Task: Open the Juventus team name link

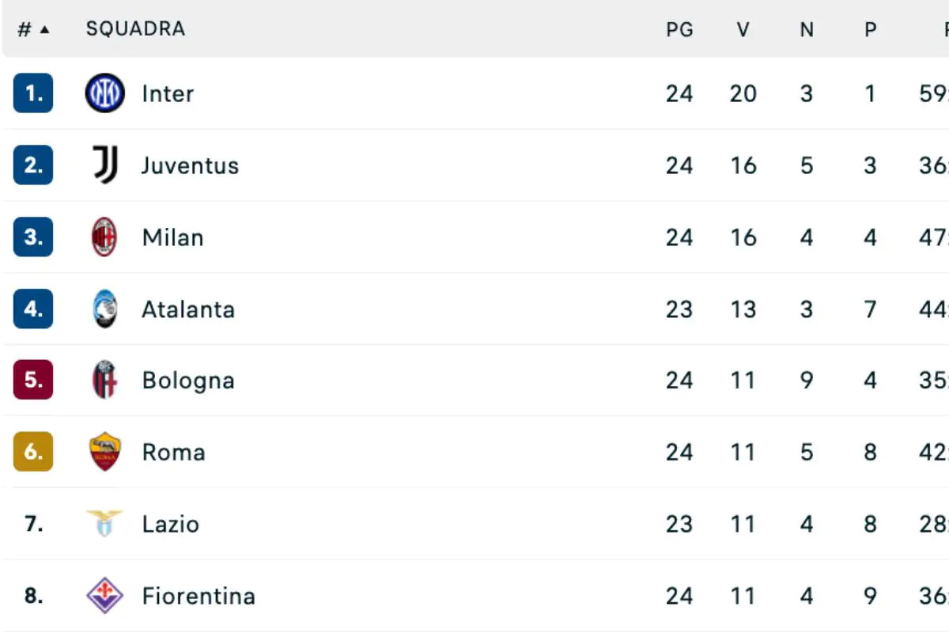Action: click(190, 165)
